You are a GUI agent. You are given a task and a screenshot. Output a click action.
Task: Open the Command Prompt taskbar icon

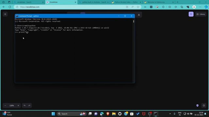point(155,114)
